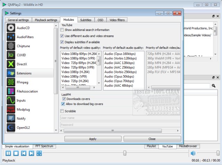The width and height of the screenshot is (222, 165).
Task: Click the Close button in Settings
Action: [152, 139]
